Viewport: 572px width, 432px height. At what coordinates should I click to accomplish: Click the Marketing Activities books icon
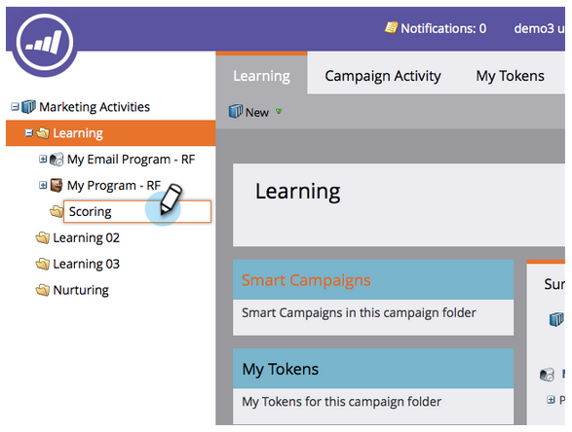[28, 107]
